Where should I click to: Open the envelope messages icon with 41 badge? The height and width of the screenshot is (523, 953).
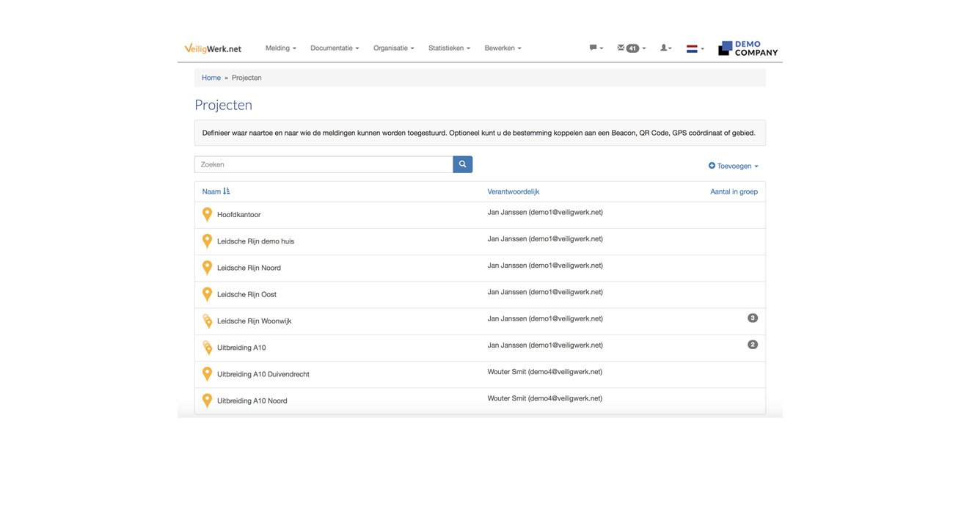click(x=630, y=48)
